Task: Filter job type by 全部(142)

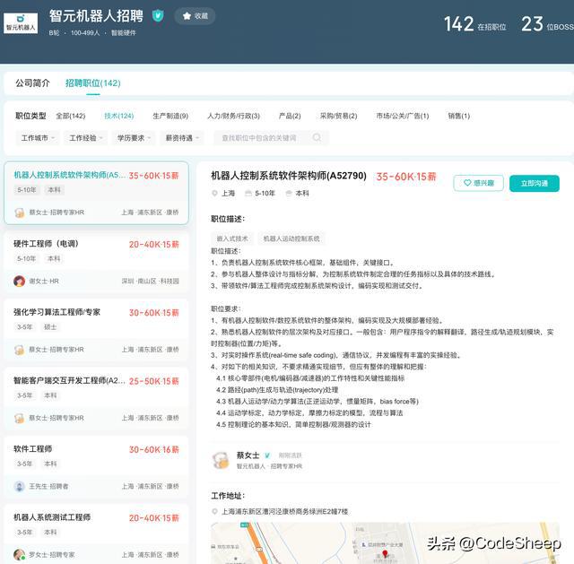Action: (71, 116)
